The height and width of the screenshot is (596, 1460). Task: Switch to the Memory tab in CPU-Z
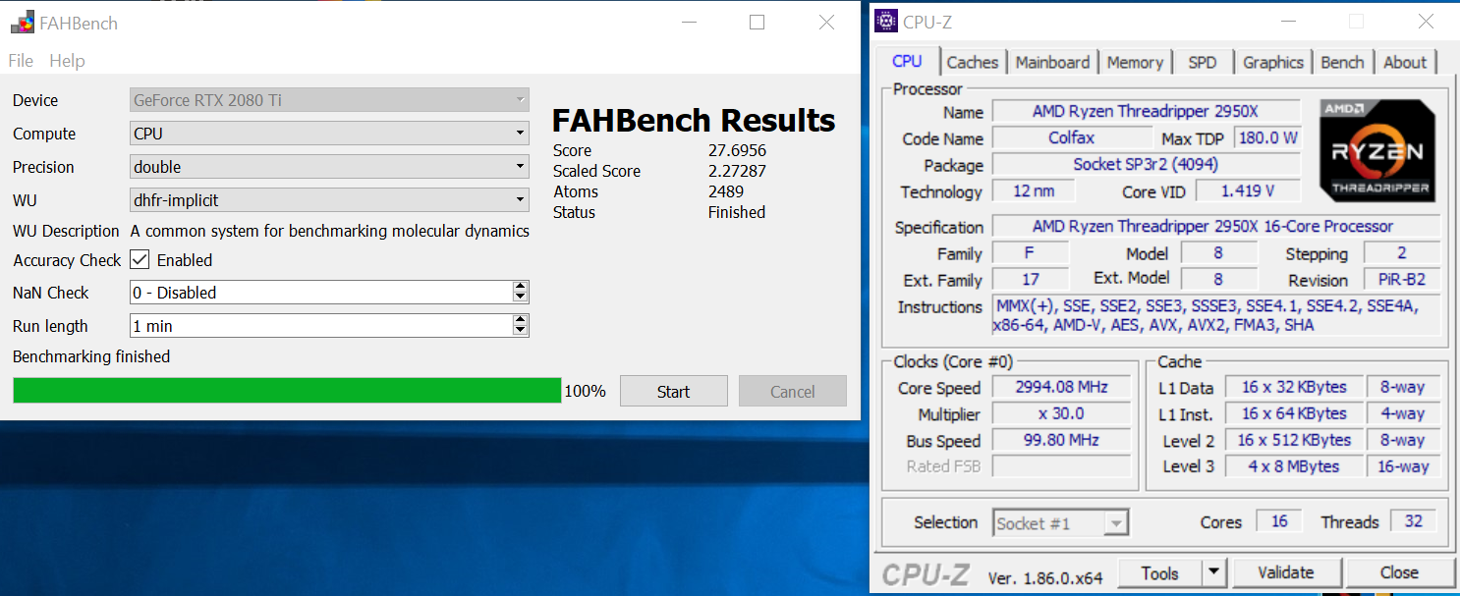click(1135, 62)
